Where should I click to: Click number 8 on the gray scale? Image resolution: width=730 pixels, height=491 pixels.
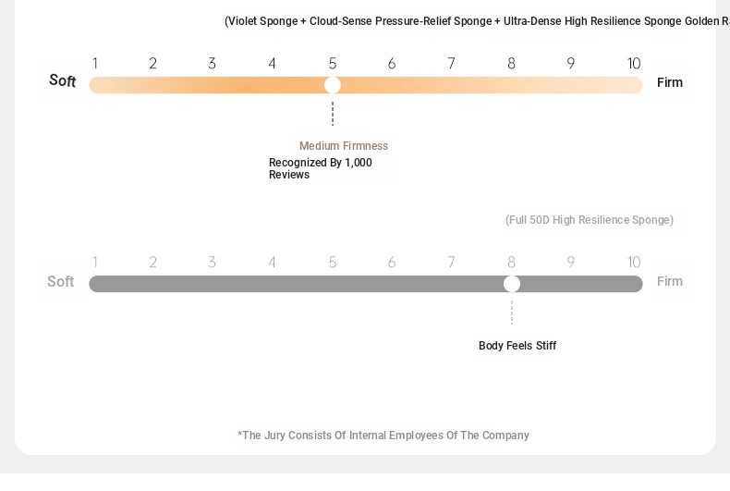pyautogui.click(x=511, y=263)
